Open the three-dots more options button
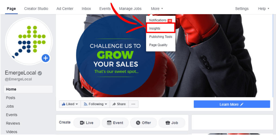The image size is (276, 135). pyautogui.click(x=133, y=104)
